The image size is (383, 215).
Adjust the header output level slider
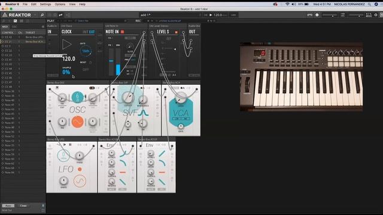tap(356, 16)
